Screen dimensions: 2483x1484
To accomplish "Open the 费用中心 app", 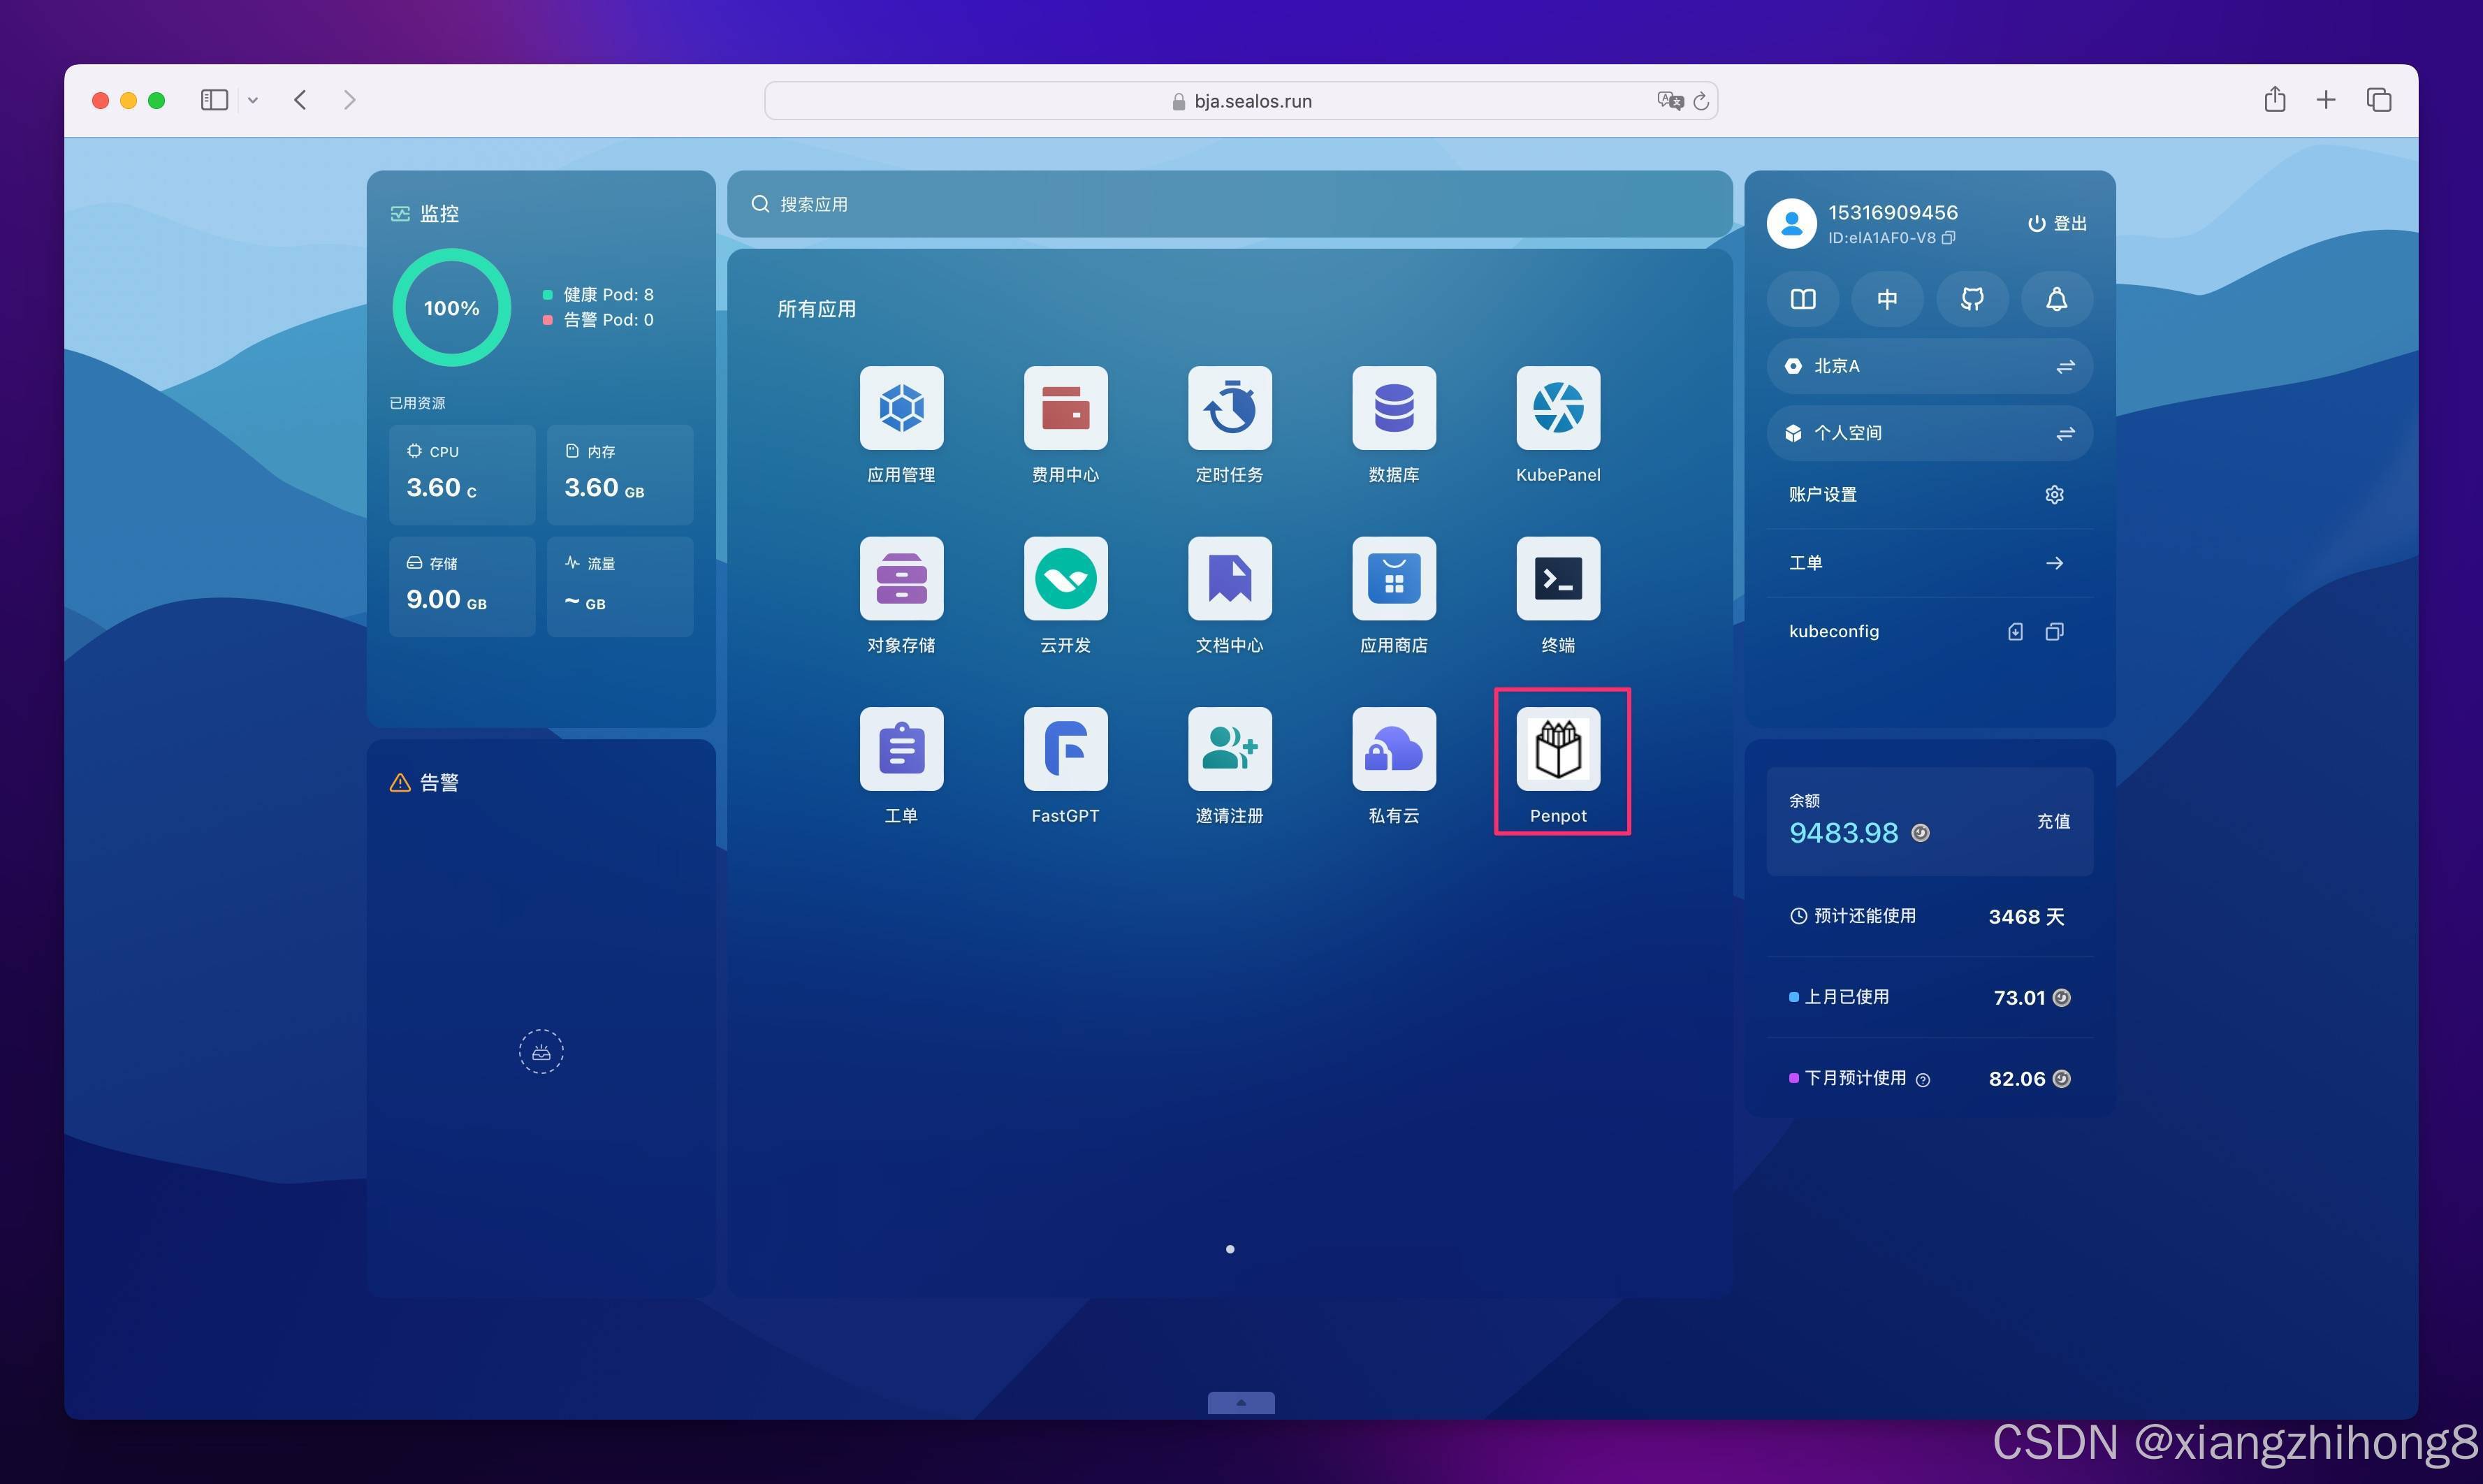I will [1065, 408].
